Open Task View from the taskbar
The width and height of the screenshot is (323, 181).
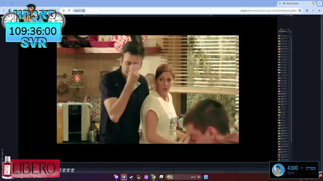click(161, 177)
